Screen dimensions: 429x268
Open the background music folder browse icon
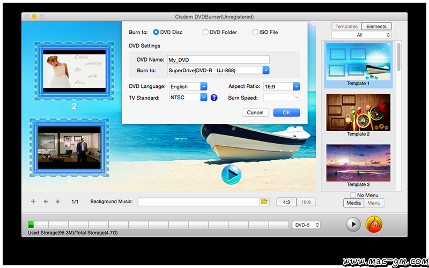click(x=264, y=202)
